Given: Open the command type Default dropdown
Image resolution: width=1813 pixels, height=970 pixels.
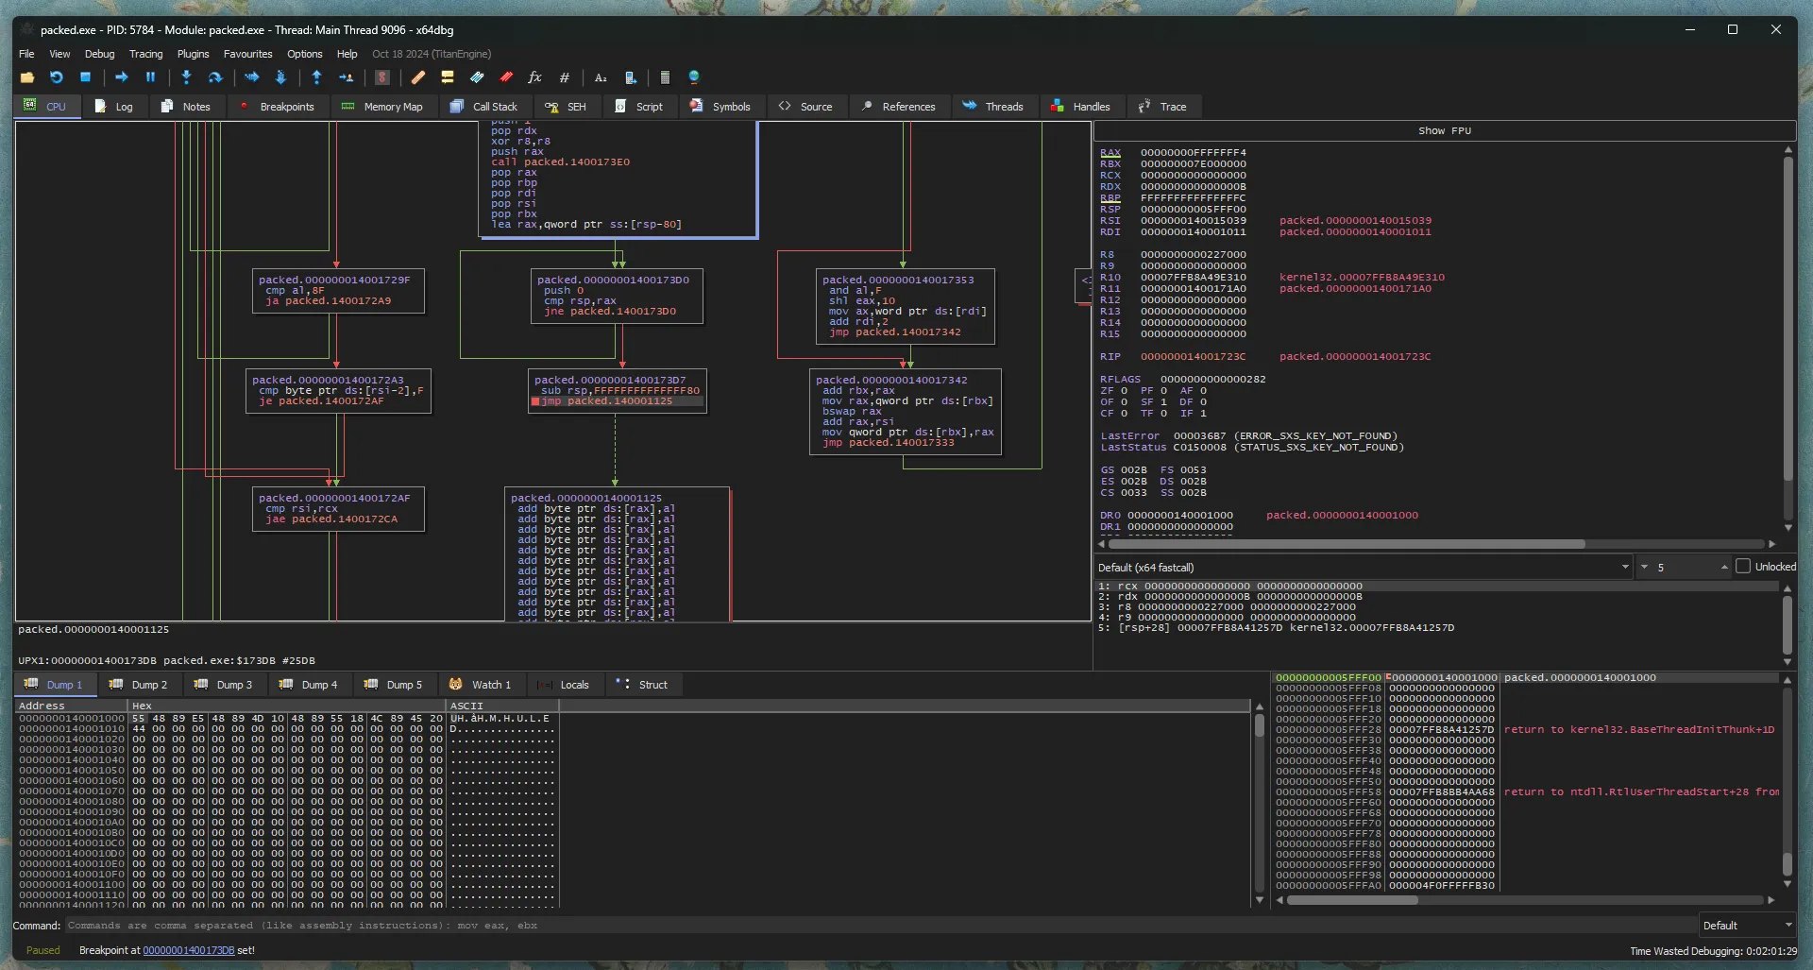Looking at the screenshot, I should (1747, 926).
